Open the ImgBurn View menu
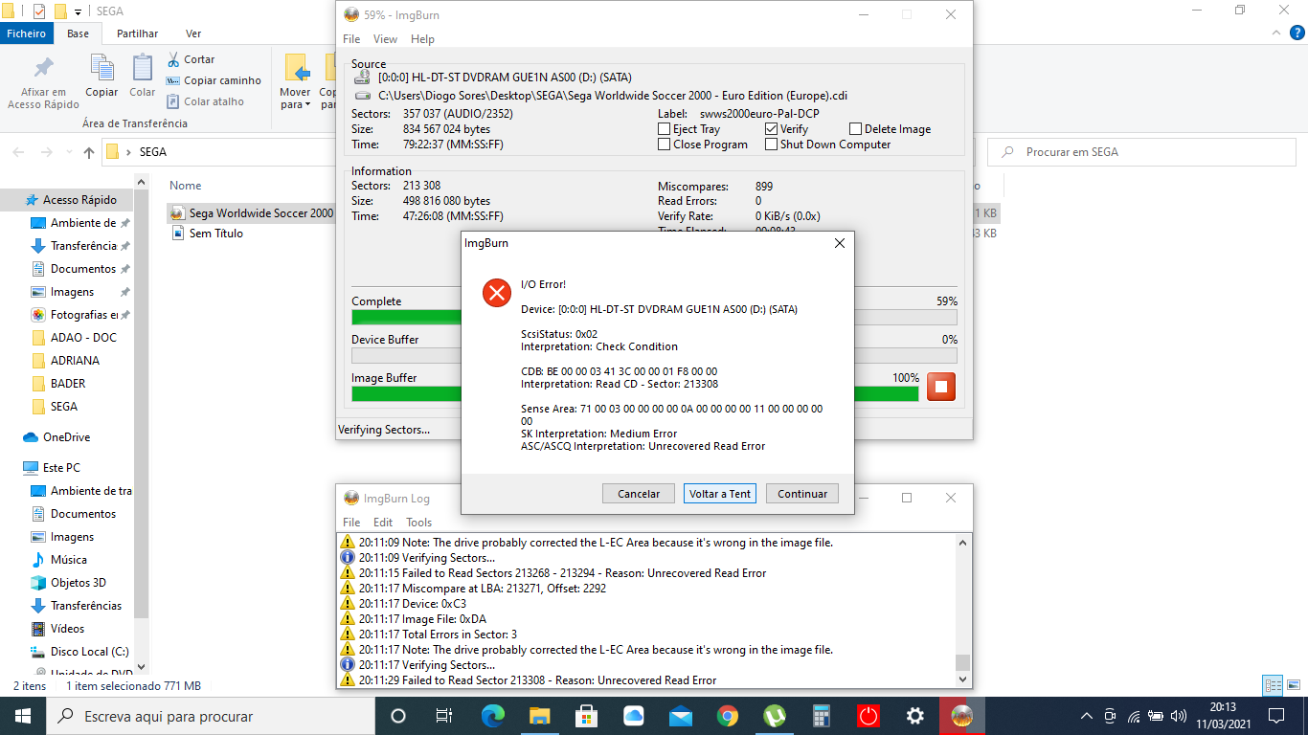Image resolution: width=1308 pixels, height=735 pixels. click(385, 39)
